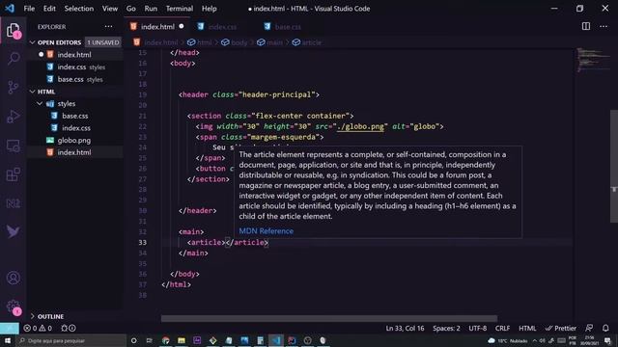618x347 pixels.
Task: Select globo.png in the file tree
Action: pos(75,140)
